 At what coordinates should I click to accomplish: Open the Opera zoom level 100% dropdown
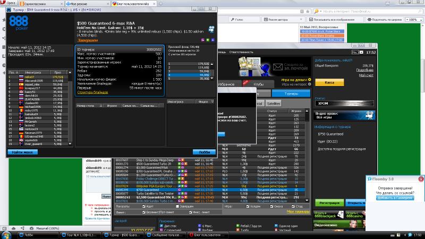pos(414,20)
